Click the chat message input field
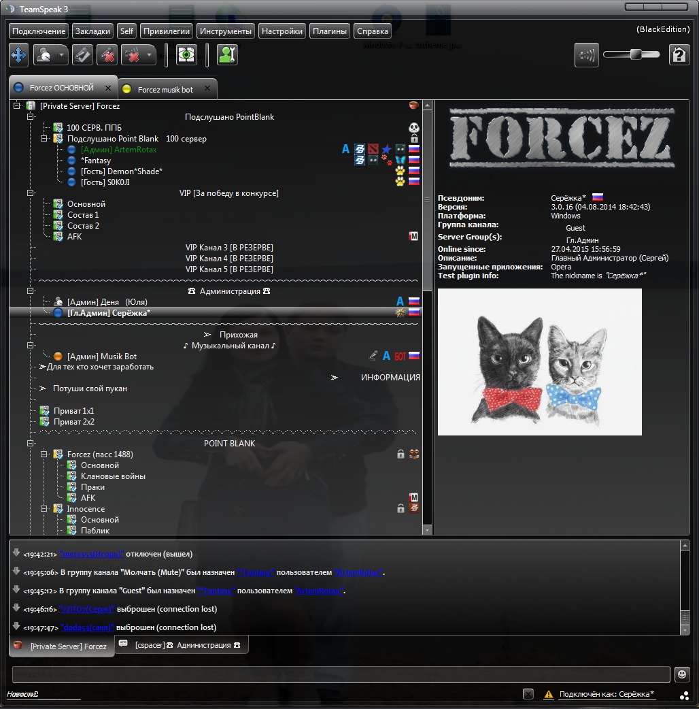 [x=340, y=674]
